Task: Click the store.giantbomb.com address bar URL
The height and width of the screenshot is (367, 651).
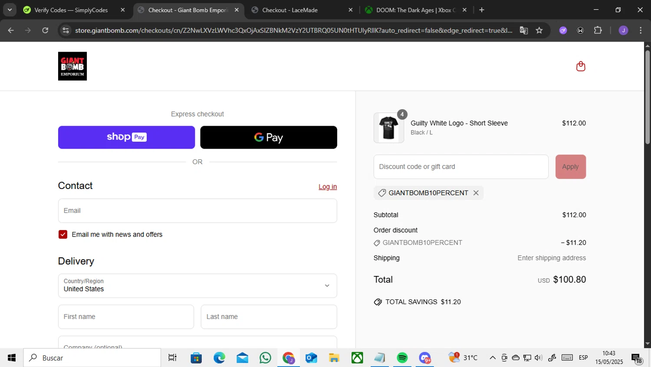Action: point(293,30)
